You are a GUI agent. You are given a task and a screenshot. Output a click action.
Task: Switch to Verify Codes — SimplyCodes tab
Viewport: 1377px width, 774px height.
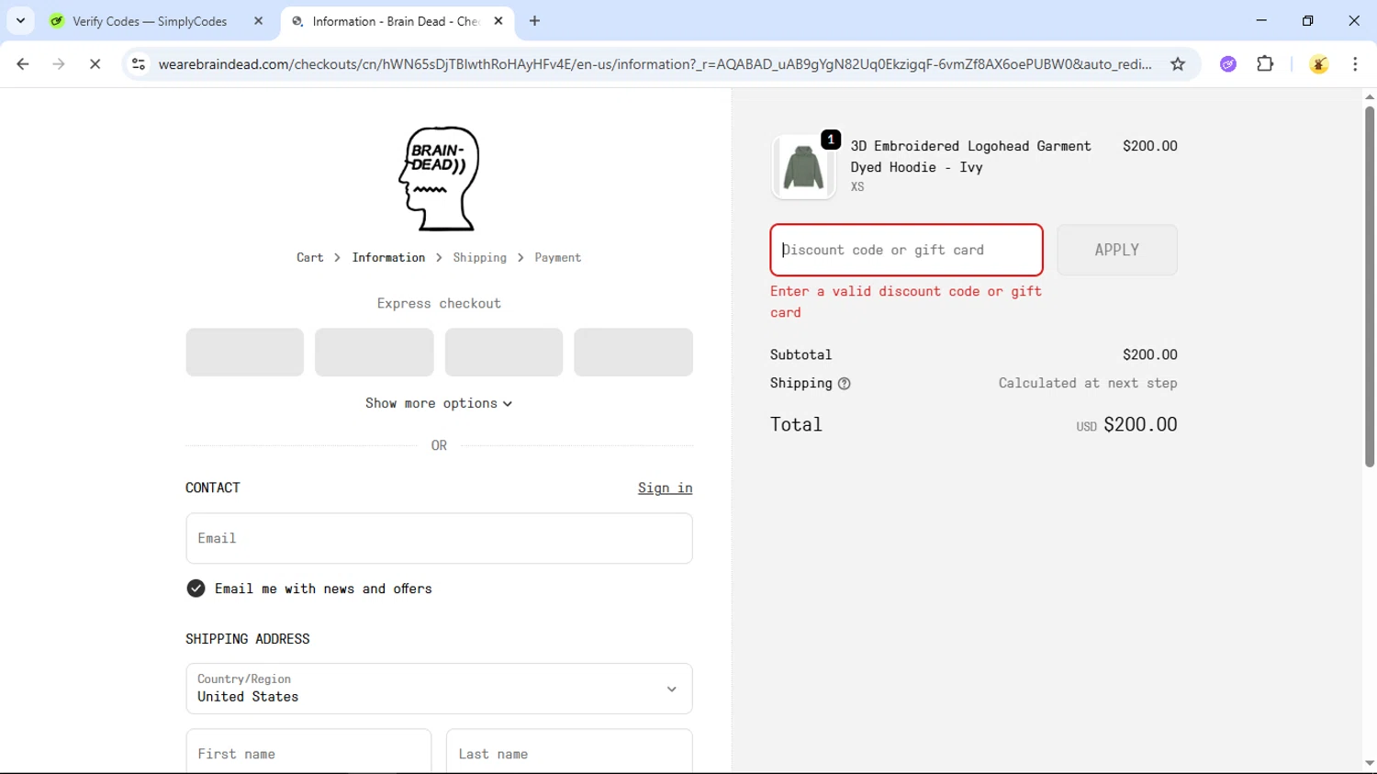coord(151,21)
